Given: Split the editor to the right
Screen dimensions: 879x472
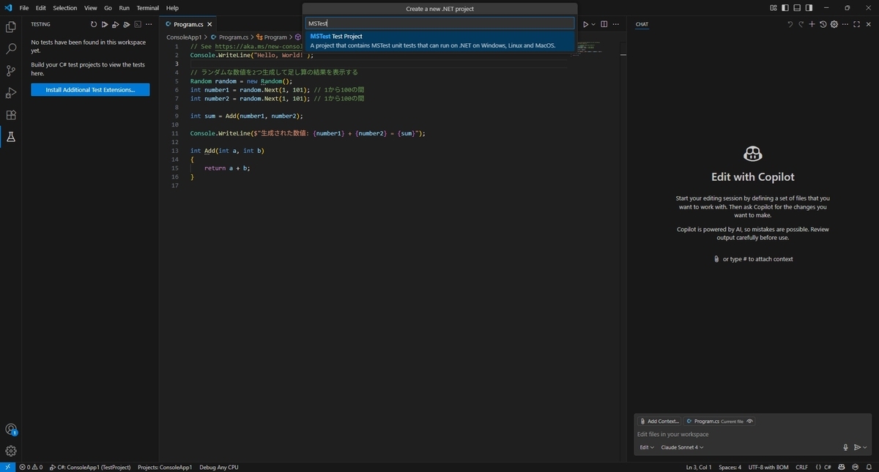Looking at the screenshot, I should pos(604,24).
